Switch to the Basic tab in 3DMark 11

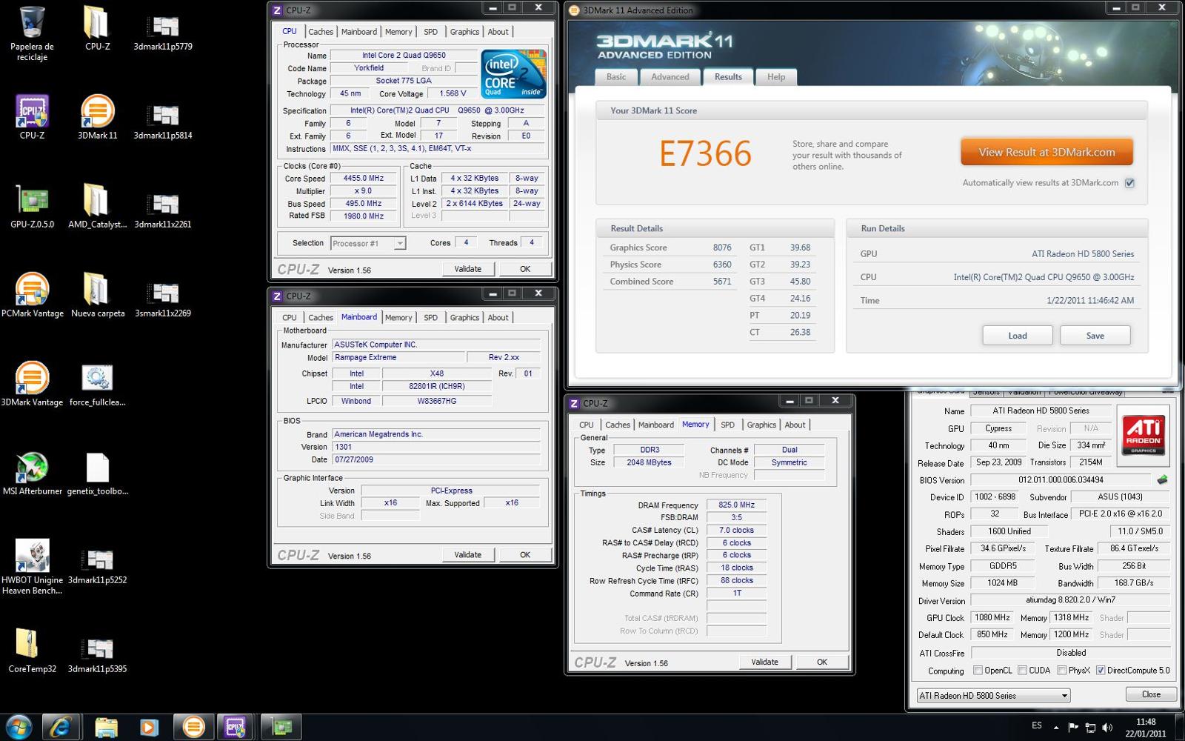[616, 77]
